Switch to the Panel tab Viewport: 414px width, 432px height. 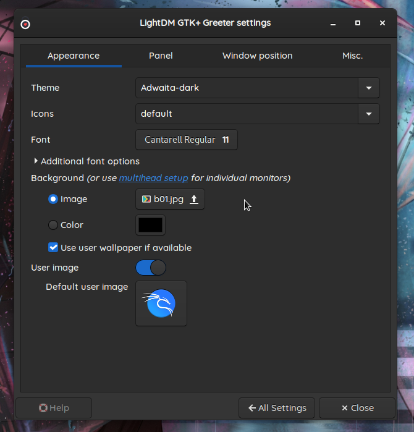coord(161,56)
